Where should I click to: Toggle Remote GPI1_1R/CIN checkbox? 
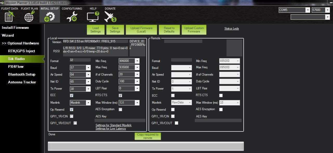click(173, 116)
